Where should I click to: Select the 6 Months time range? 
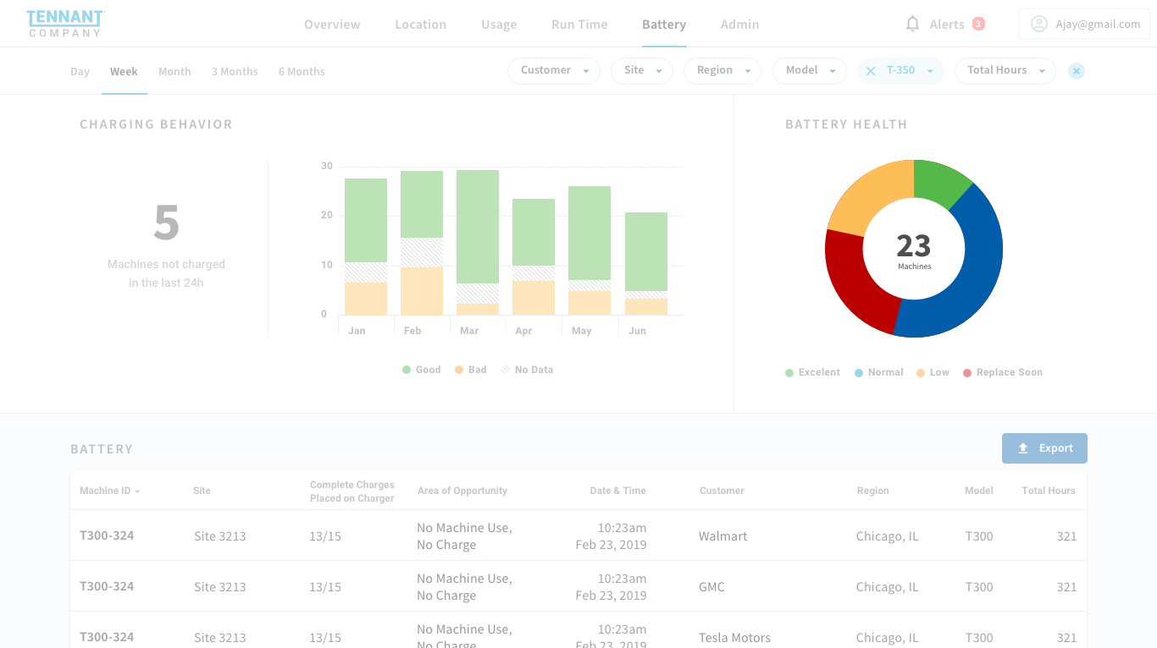click(302, 72)
